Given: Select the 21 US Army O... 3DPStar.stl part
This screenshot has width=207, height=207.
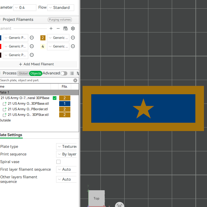Looking at the screenshot, I should click(28, 115).
